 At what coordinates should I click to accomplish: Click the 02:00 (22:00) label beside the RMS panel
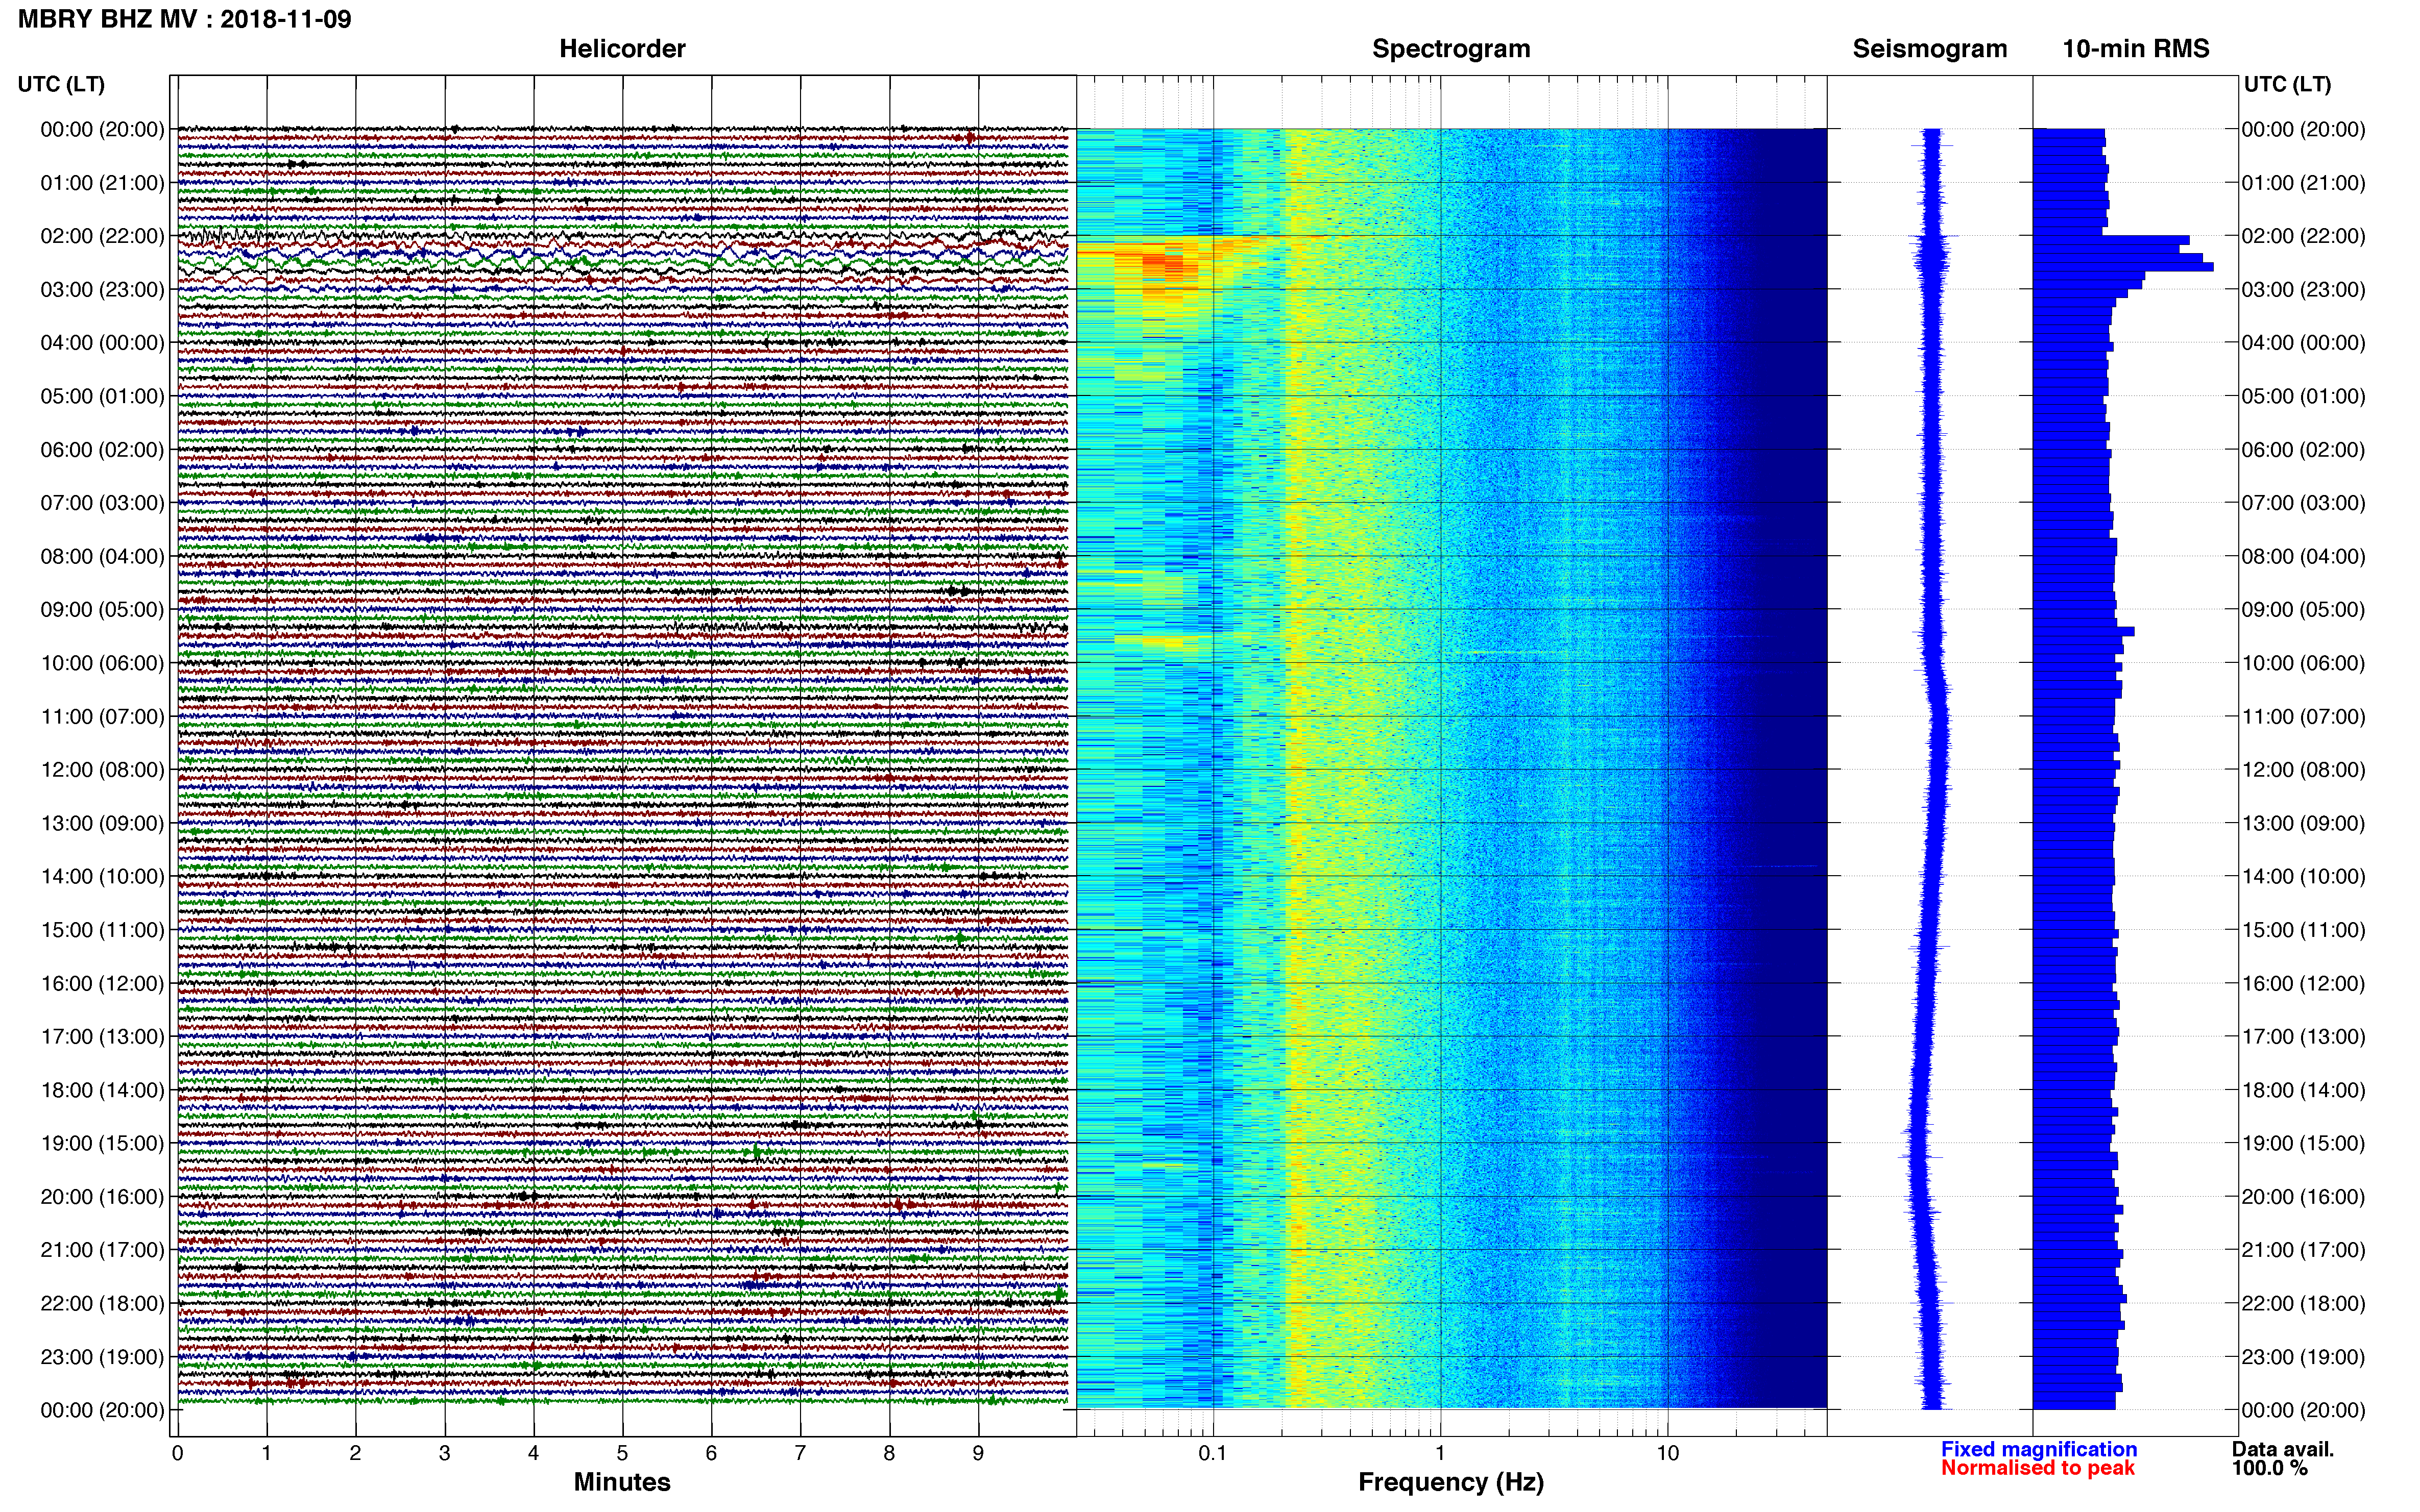coord(2303,236)
